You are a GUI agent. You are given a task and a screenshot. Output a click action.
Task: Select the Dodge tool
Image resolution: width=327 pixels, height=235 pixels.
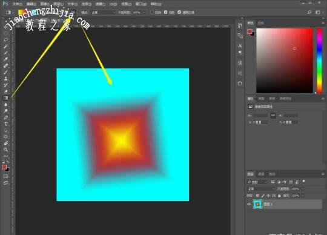(x=5, y=111)
